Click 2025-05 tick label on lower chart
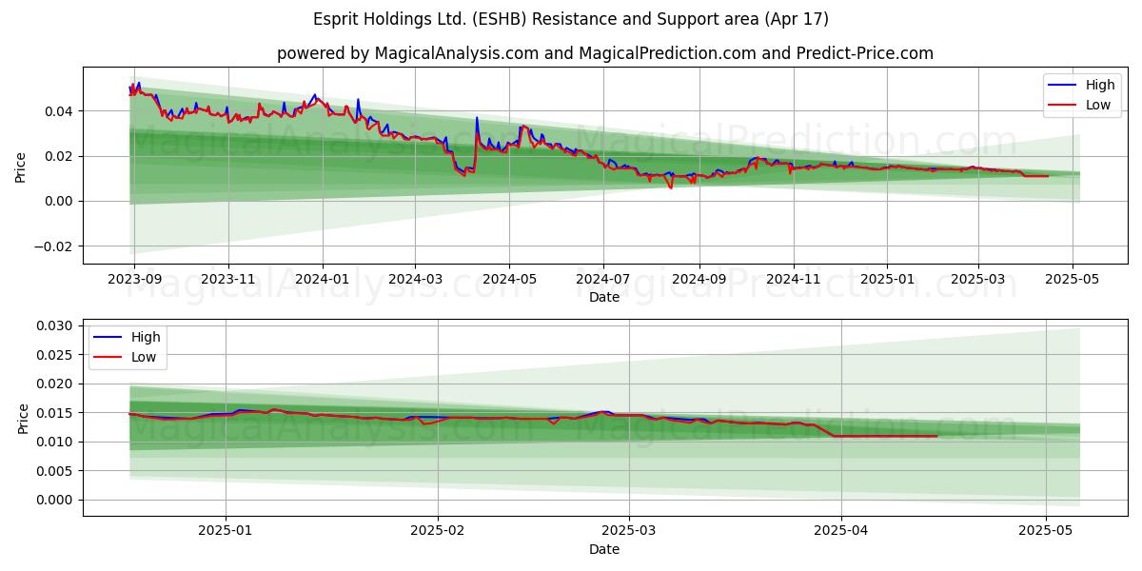The height and width of the screenshot is (571, 1142). (x=1047, y=531)
